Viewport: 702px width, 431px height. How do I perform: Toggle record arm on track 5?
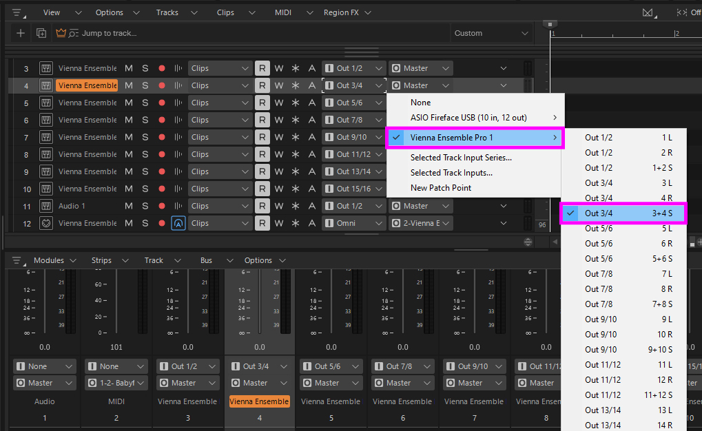[162, 103]
